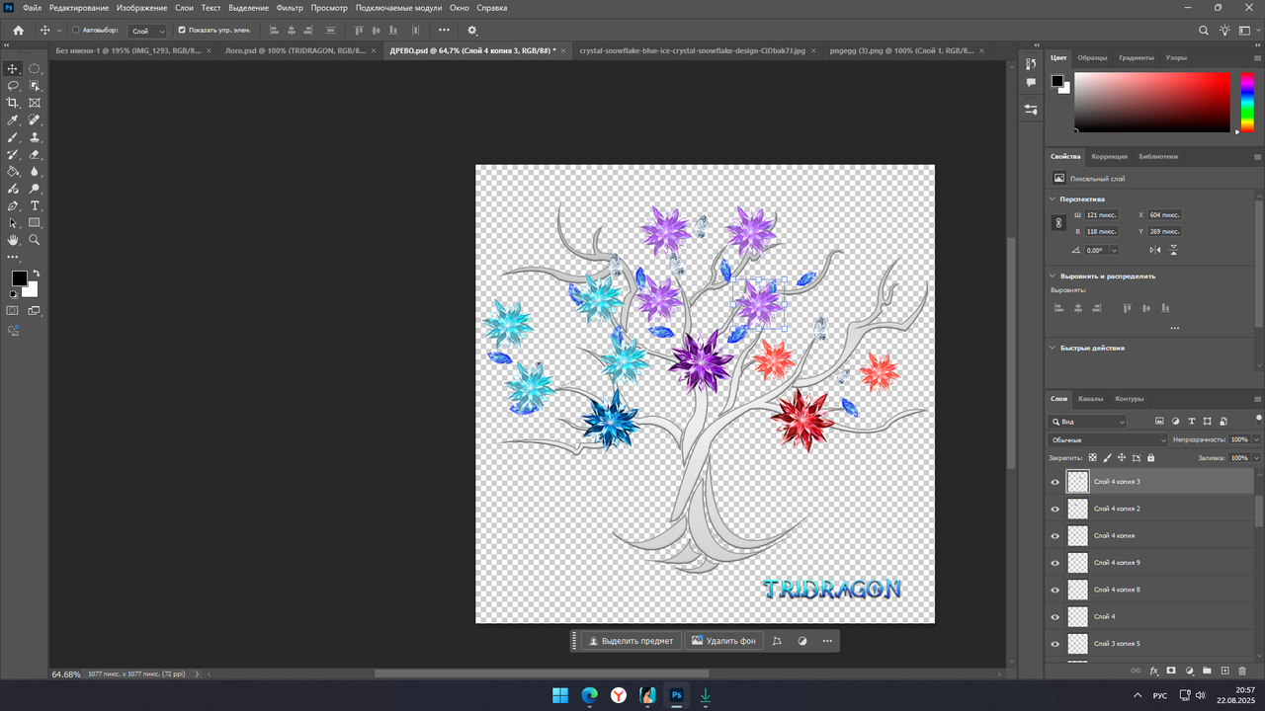Create a new layer group folder
This screenshot has width=1265, height=711.
pos(1207,671)
